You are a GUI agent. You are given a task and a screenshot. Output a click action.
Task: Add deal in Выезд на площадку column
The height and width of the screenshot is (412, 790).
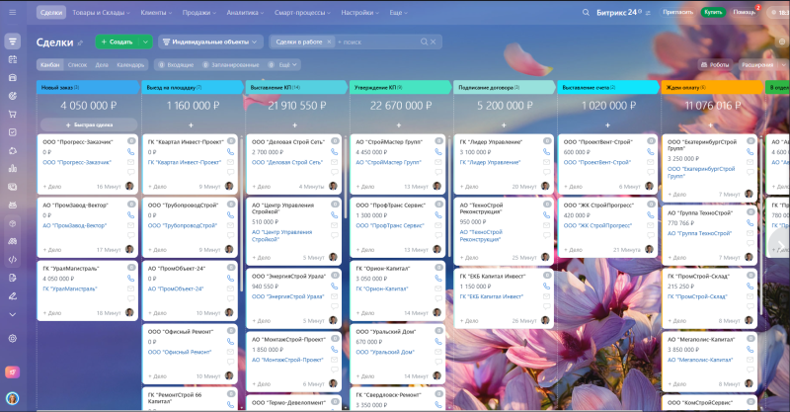pos(191,125)
